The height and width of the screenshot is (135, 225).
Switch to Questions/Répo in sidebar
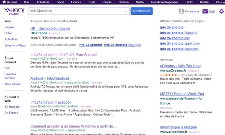(x=15, y=45)
